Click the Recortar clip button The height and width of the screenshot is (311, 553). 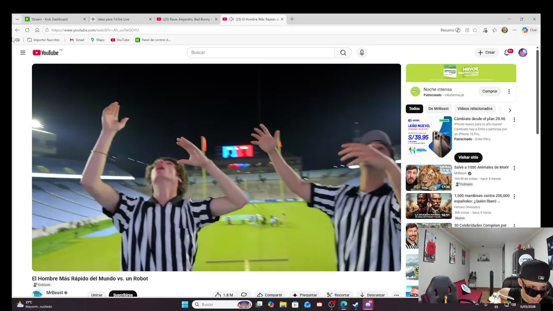point(338,295)
